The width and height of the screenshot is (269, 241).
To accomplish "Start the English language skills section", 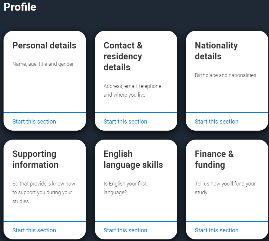I will pos(125,230).
